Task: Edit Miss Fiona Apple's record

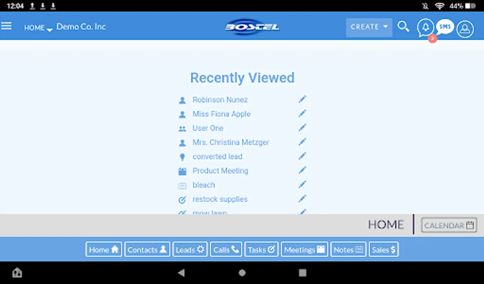Action: 302,113
